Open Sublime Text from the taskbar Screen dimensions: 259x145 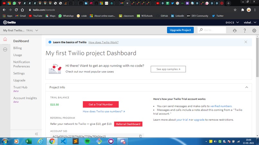click(x=76, y=141)
